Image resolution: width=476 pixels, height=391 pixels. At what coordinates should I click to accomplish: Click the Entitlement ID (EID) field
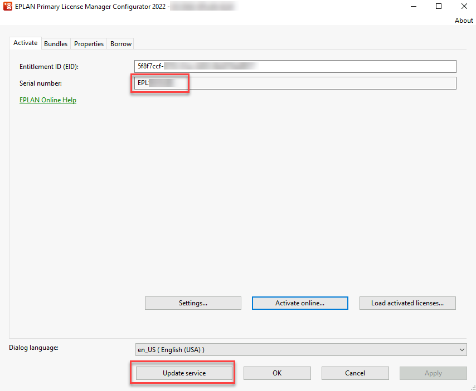pyautogui.click(x=294, y=66)
